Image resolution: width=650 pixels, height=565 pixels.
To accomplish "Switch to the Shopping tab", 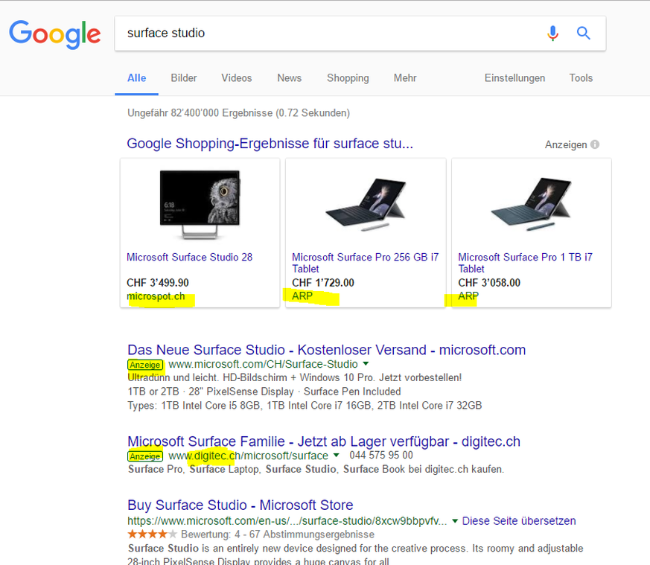I will pos(348,78).
